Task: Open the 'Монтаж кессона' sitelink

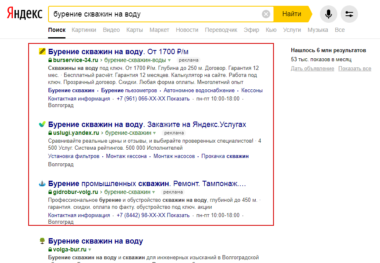Action: pyautogui.click(x=126, y=156)
